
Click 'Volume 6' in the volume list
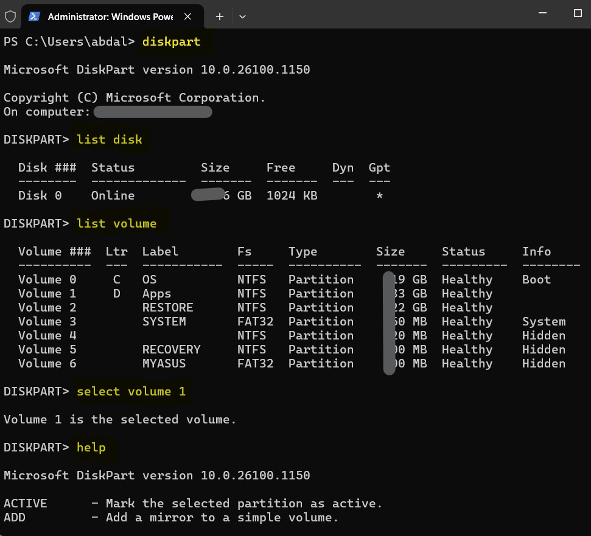(x=47, y=363)
